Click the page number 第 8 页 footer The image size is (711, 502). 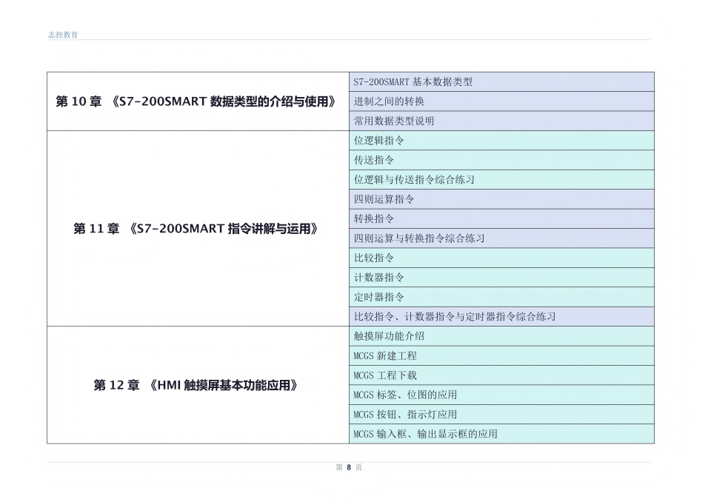349,467
